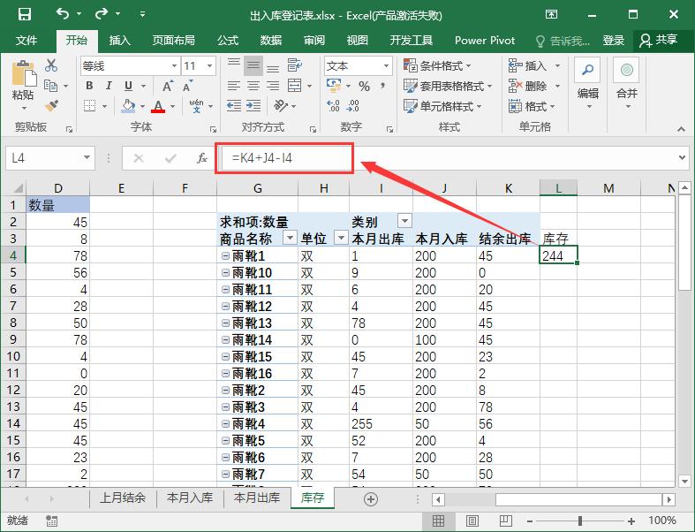Screen dimensions: 695x532
Task: Apply percent style
Action: click(x=365, y=86)
